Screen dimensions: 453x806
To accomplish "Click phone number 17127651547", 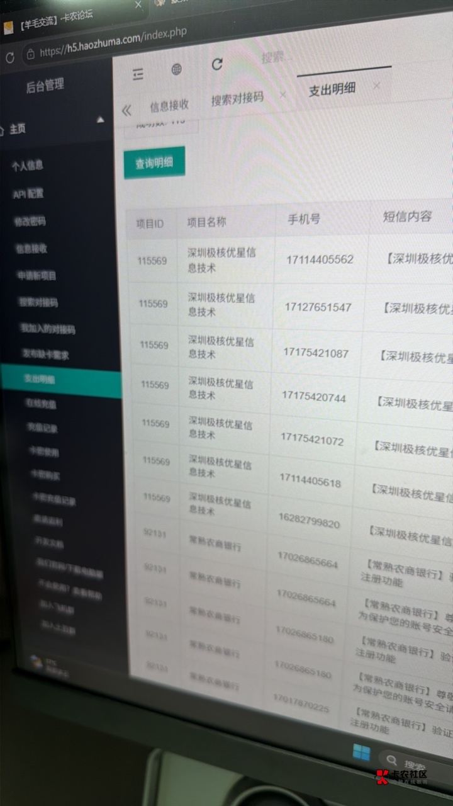I will pyautogui.click(x=318, y=307).
